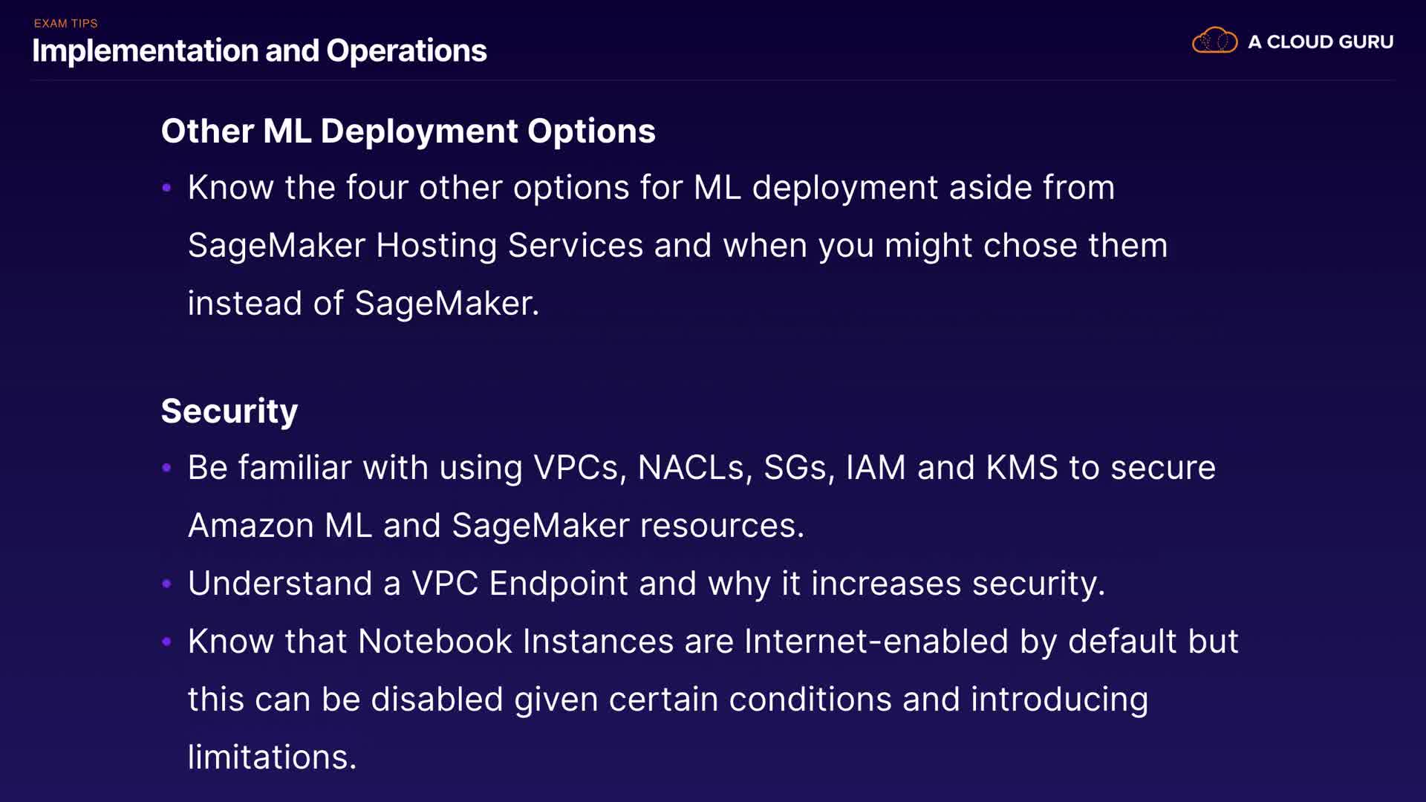Click the word "NACLs" in the Security bullet
1426x802 pixels.
[x=694, y=468]
